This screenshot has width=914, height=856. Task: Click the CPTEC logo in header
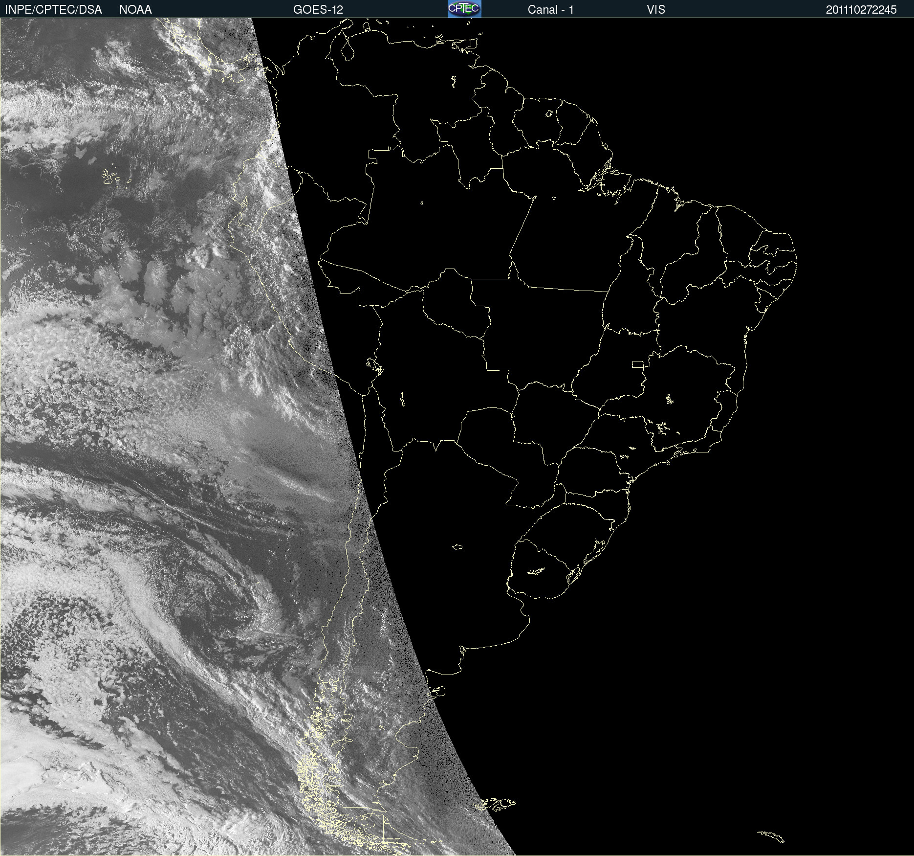464,9
